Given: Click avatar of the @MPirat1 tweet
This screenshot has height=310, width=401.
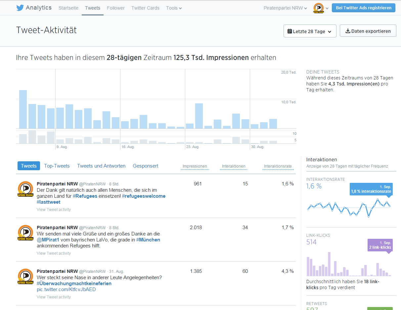Looking at the screenshot, I should pos(25,233).
